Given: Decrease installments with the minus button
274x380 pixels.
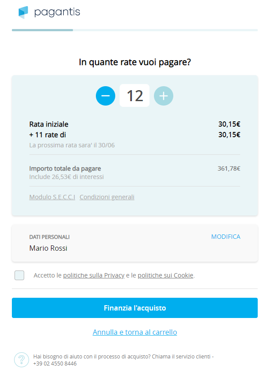Looking at the screenshot, I should [106, 96].
